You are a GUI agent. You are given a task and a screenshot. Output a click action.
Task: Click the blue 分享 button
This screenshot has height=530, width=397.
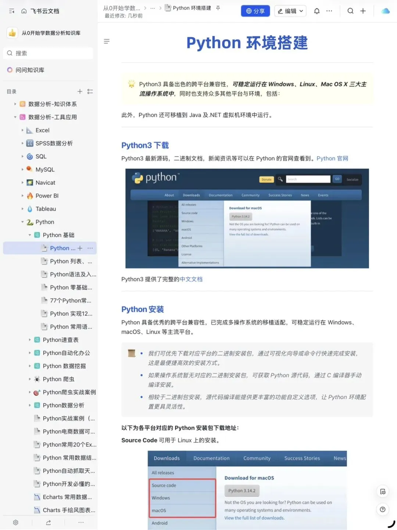pos(255,11)
